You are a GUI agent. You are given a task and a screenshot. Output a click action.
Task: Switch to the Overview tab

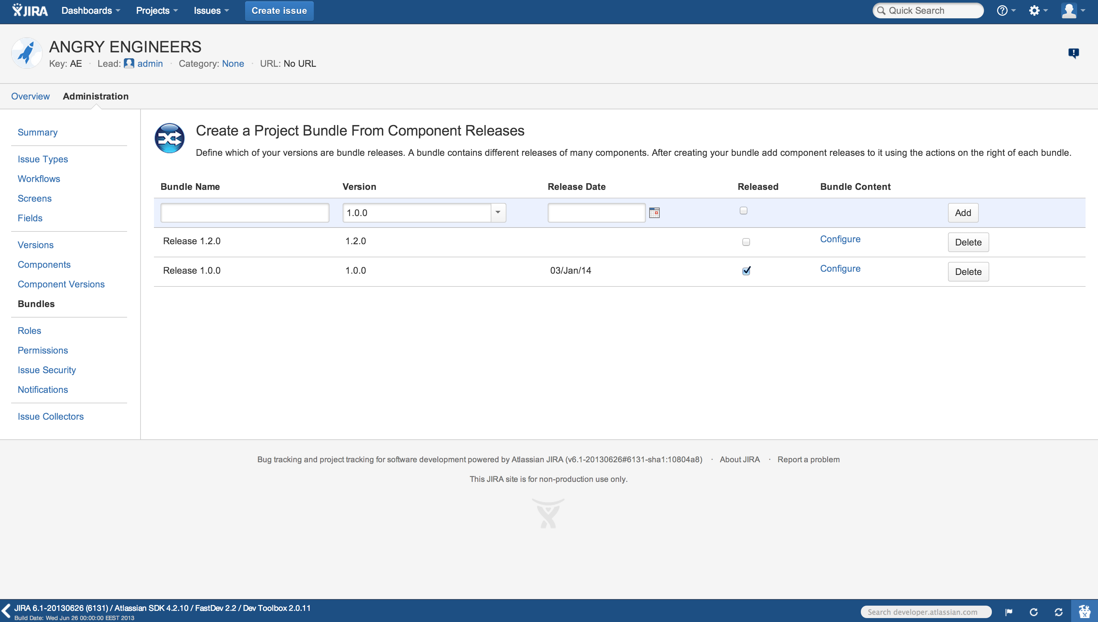(30, 96)
